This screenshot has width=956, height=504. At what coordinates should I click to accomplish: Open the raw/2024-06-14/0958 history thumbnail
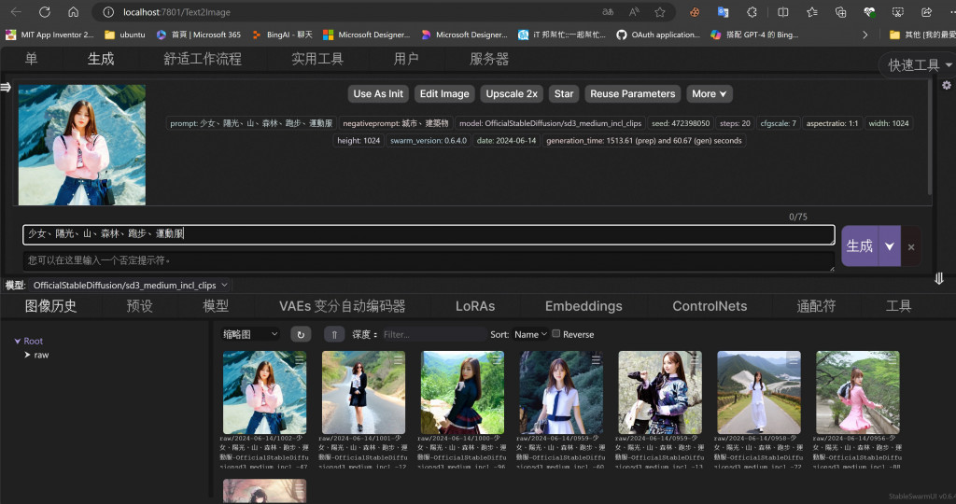coord(759,393)
